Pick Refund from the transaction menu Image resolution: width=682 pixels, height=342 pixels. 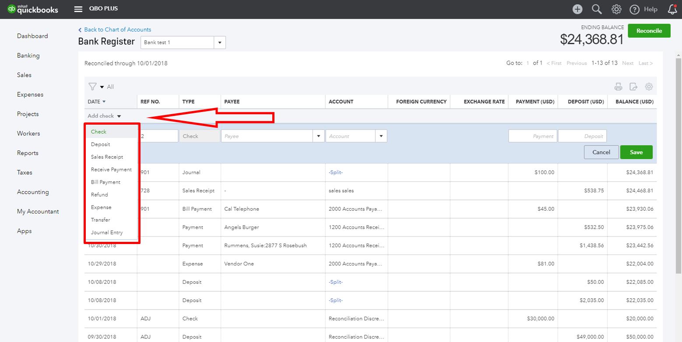point(112,195)
